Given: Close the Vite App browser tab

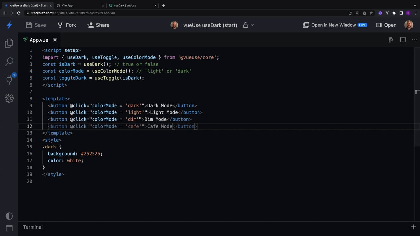Looking at the screenshot, I should pos(103,5).
